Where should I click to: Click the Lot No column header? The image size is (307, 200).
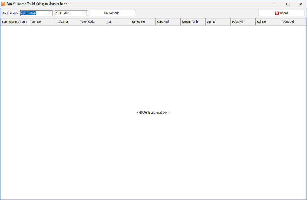(218, 22)
